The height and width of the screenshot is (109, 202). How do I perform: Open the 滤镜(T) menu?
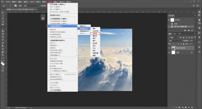tap(44, 2)
